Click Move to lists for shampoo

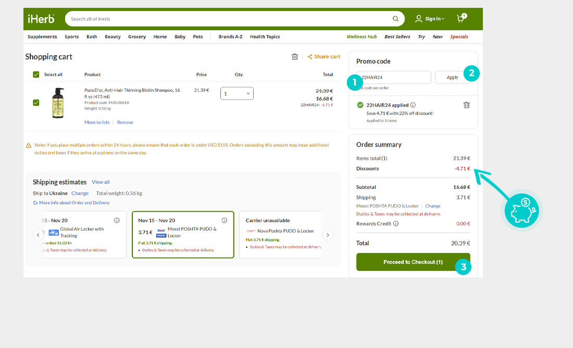[x=97, y=122]
